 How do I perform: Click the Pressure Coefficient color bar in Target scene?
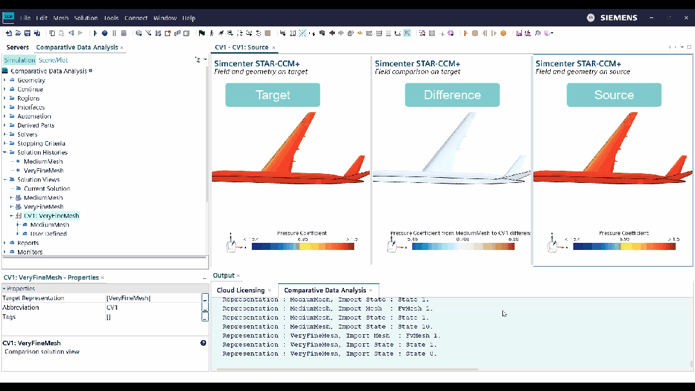(x=303, y=247)
